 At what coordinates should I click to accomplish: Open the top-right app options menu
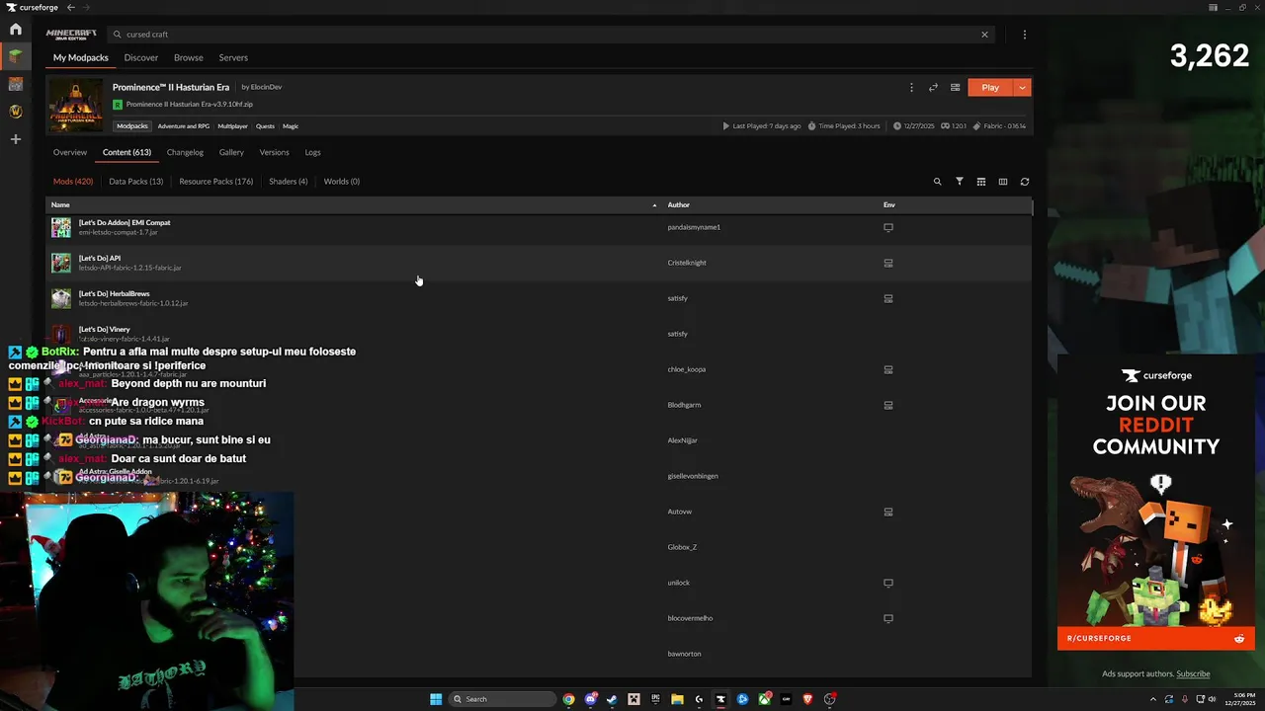[x=1024, y=35]
